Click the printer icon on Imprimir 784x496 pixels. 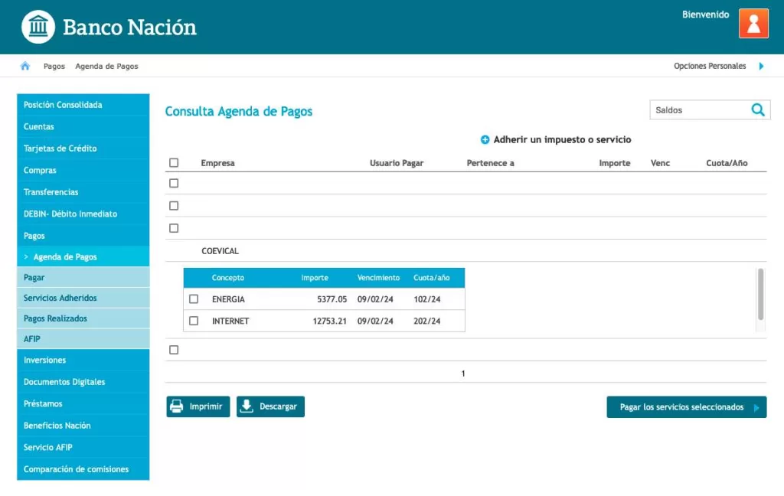[x=177, y=406]
